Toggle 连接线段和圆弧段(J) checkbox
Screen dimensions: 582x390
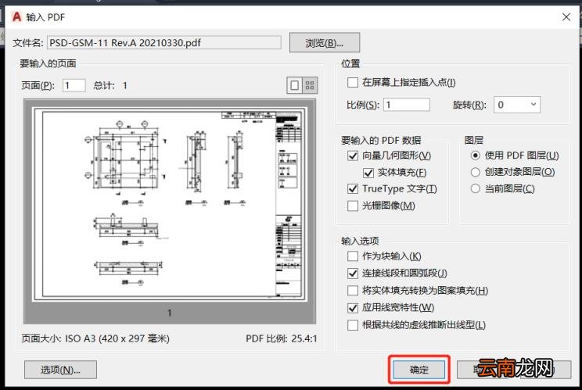[352, 274]
